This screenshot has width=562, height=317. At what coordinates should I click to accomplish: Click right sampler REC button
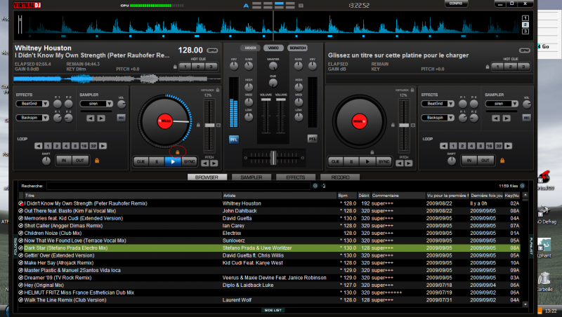(526, 118)
